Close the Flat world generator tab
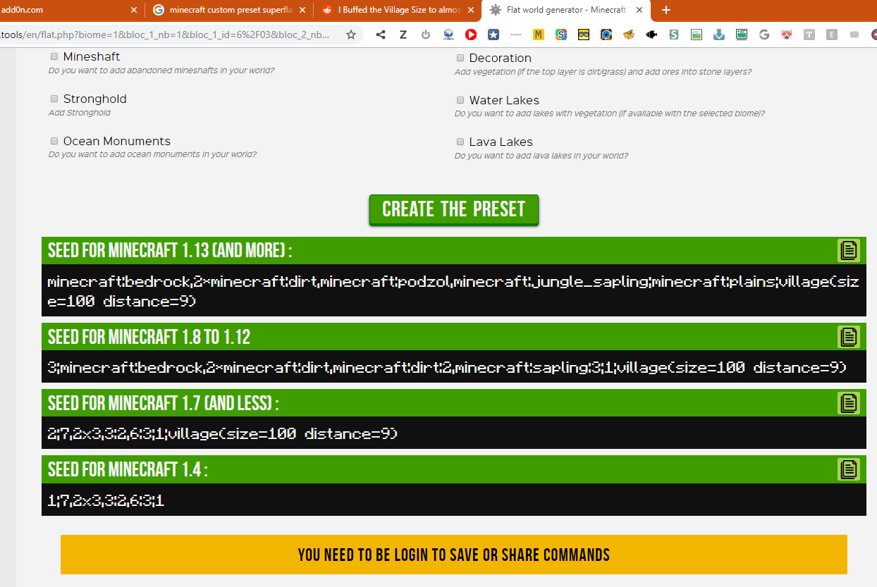877x587 pixels. click(639, 10)
